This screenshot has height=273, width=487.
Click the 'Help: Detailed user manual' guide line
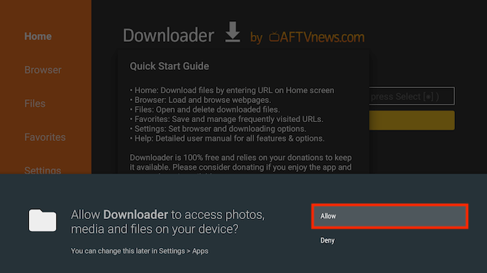[227, 138]
